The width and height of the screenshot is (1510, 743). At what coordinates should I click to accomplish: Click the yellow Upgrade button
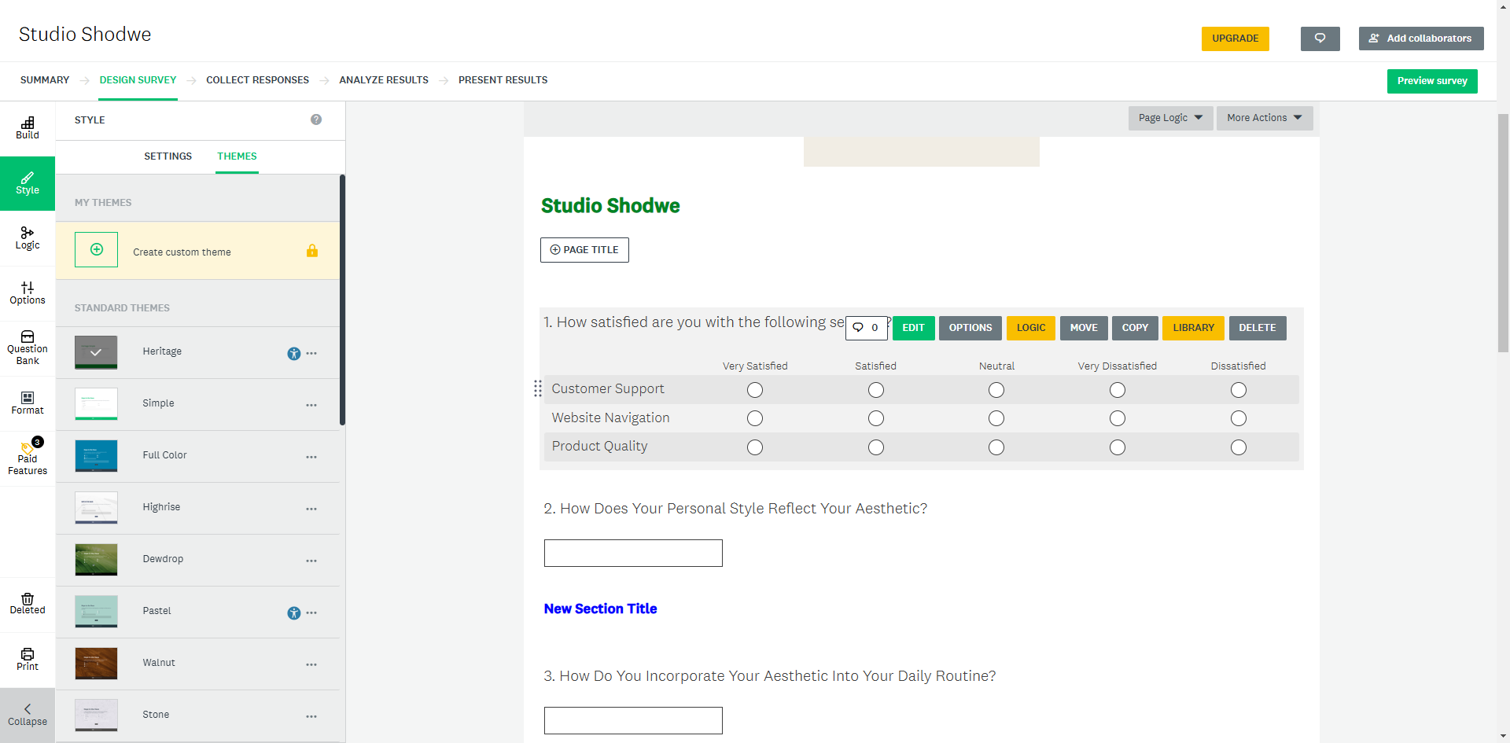(1235, 39)
